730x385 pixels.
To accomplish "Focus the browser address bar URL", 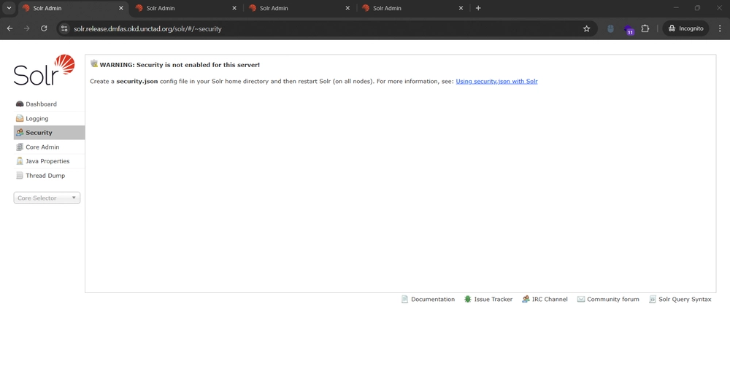I will tap(147, 29).
